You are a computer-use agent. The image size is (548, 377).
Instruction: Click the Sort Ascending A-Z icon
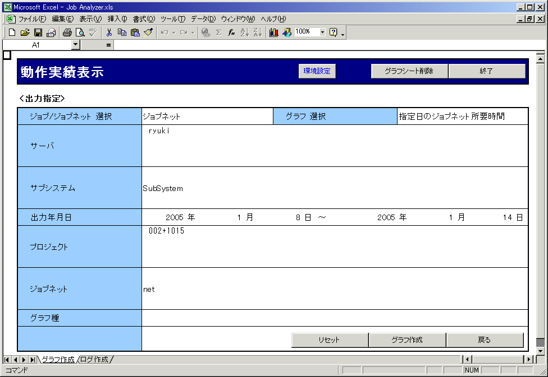[x=245, y=32]
